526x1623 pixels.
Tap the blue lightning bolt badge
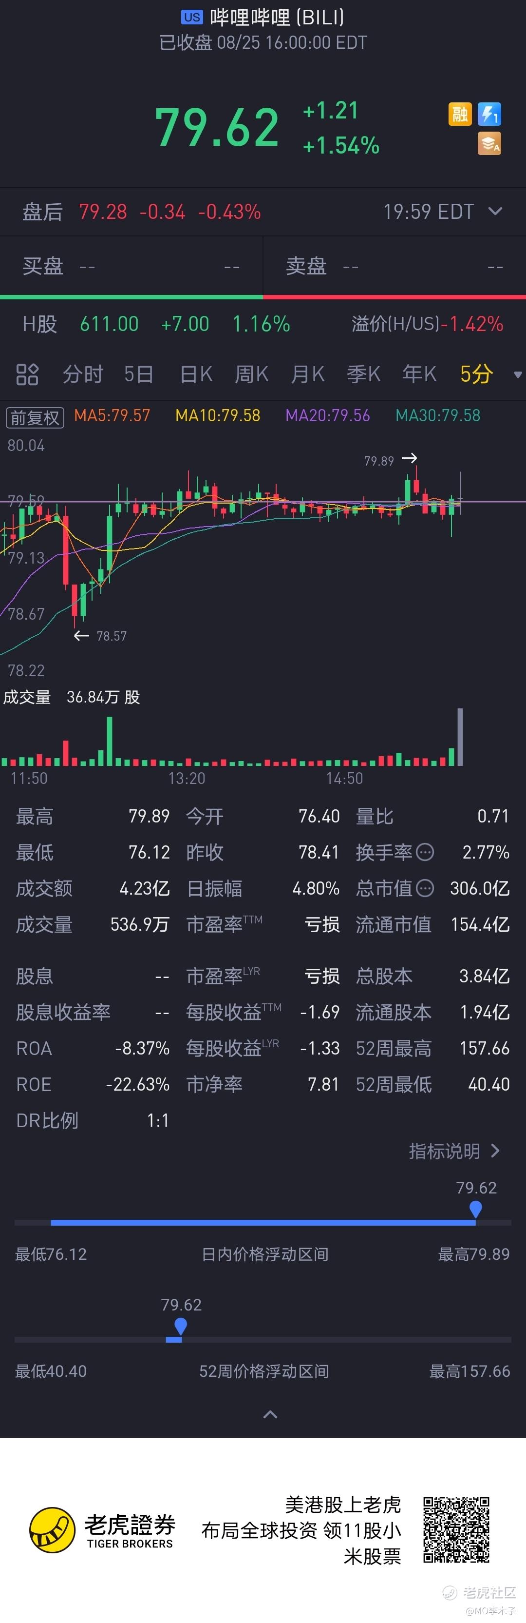pos(489,114)
